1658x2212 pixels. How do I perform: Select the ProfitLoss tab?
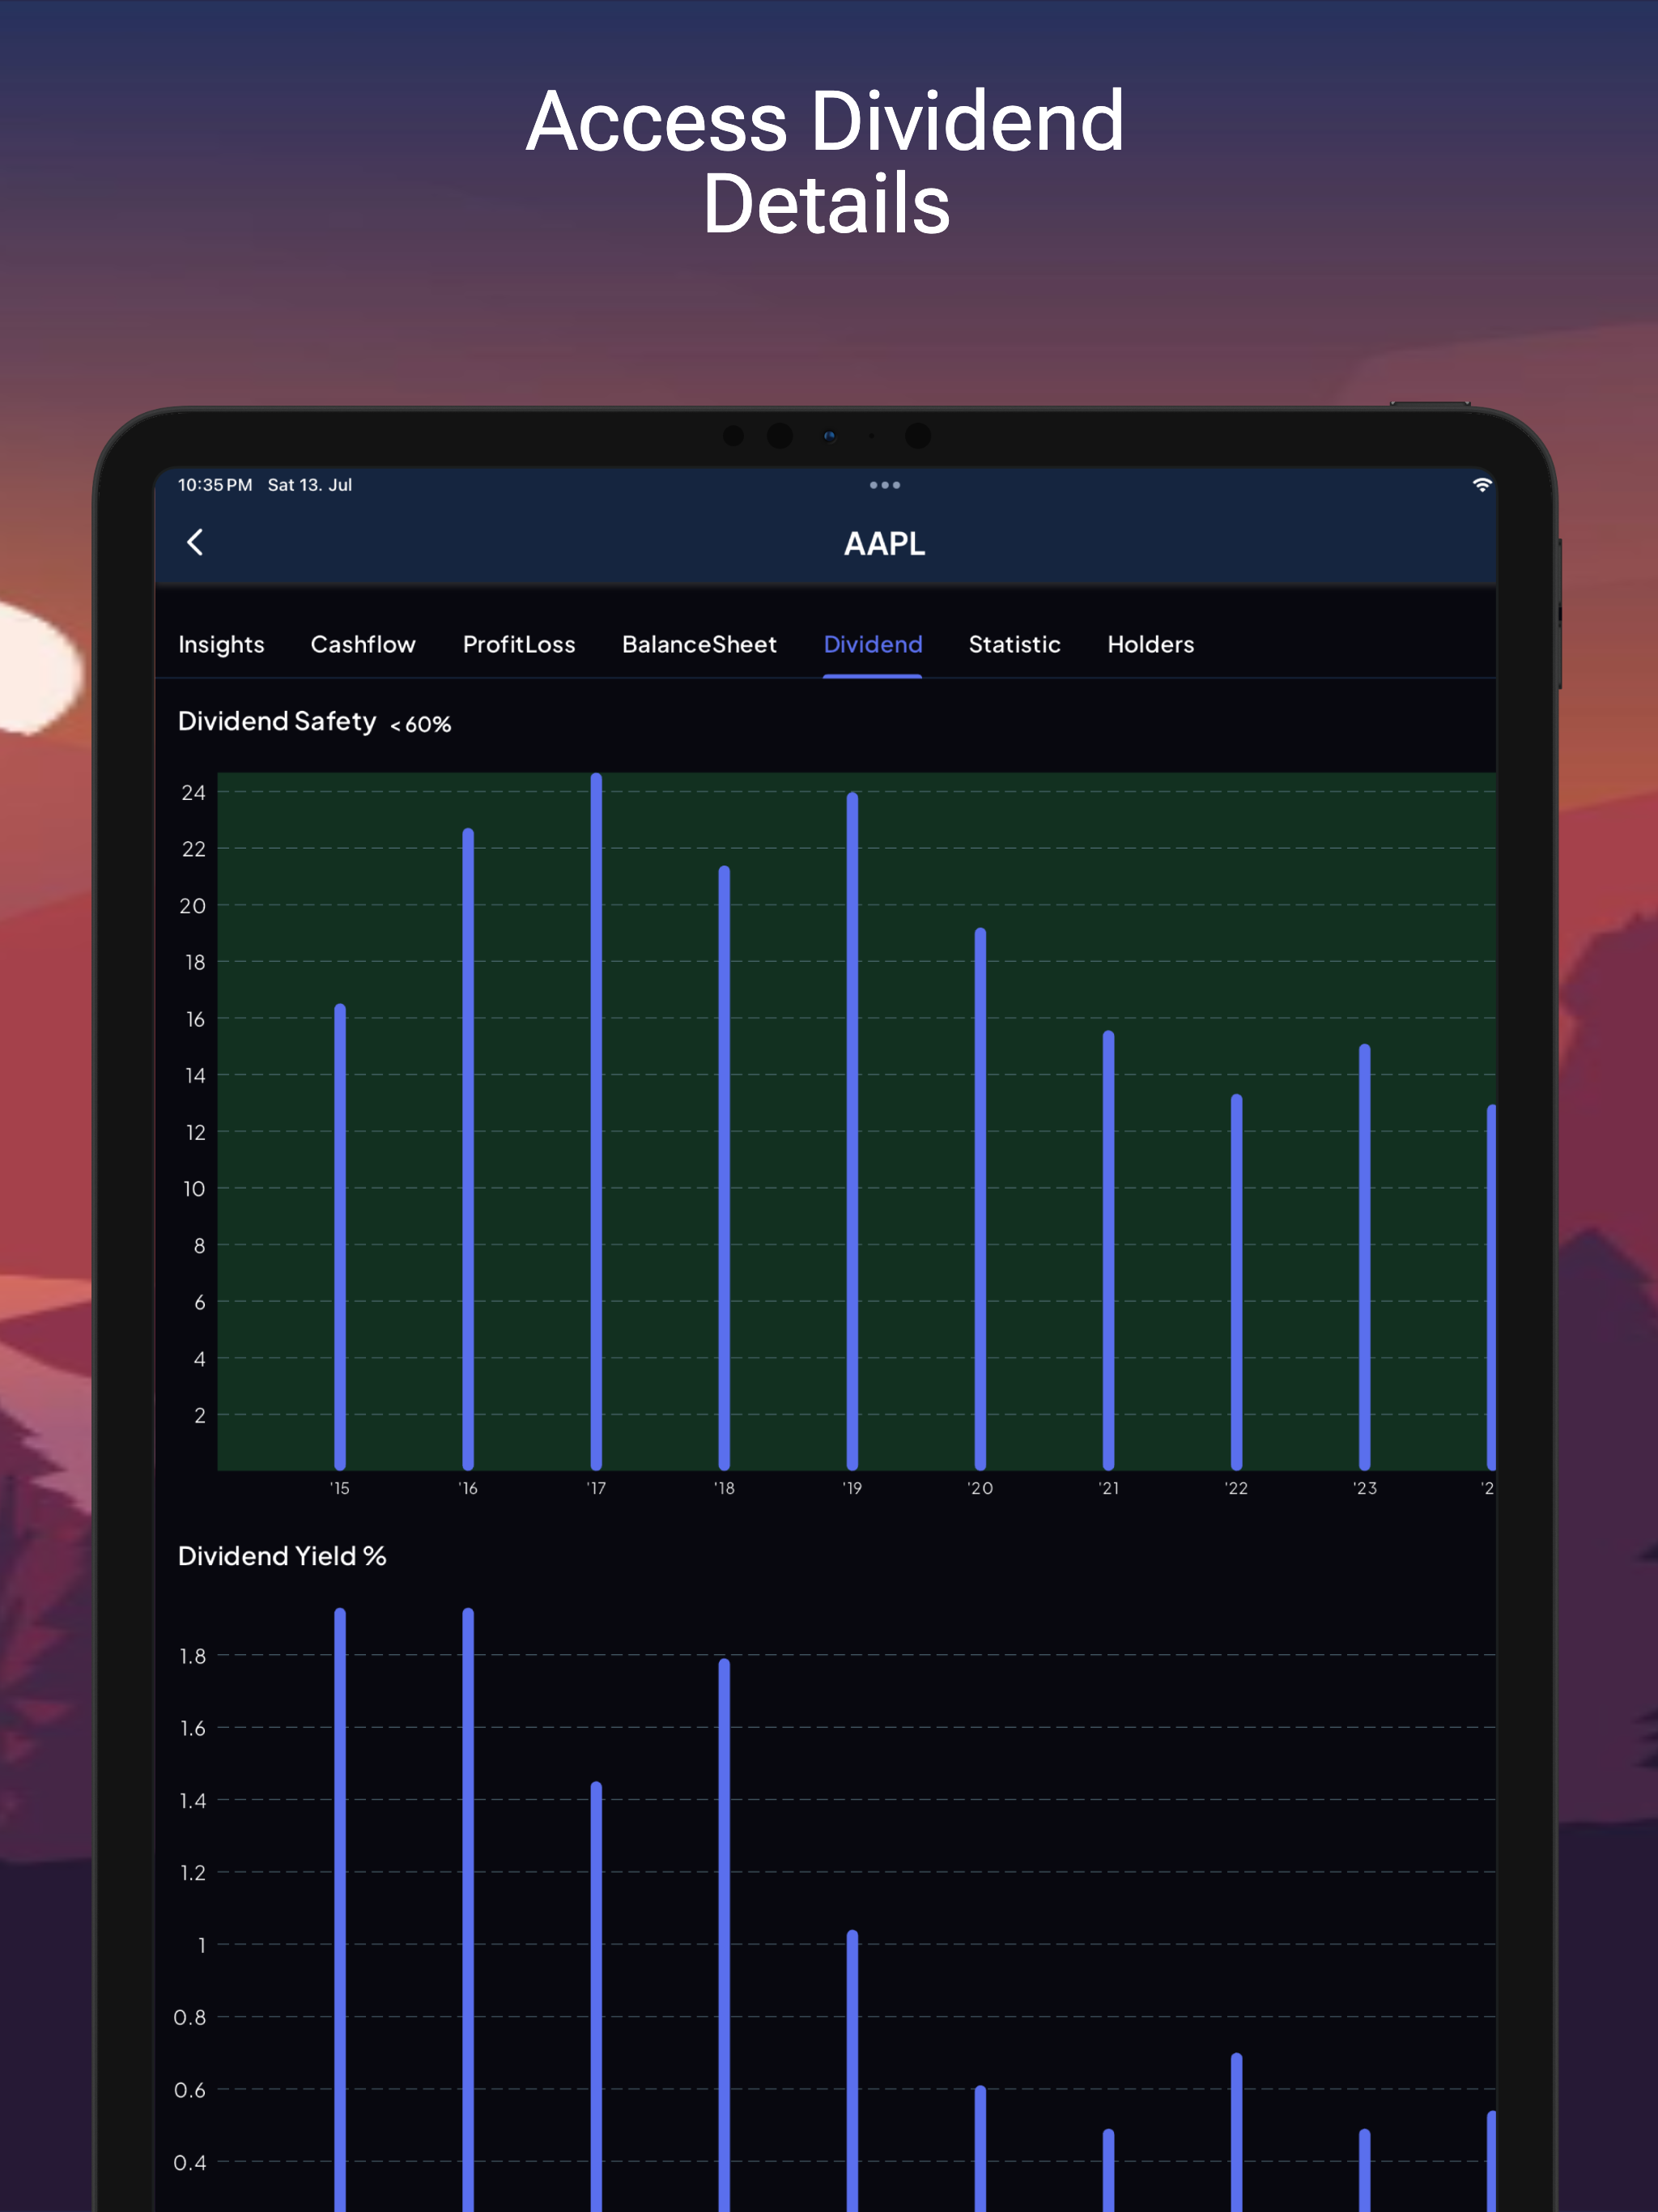click(x=519, y=644)
